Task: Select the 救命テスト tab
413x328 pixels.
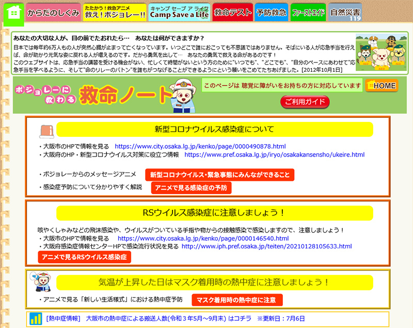Action: 232,13
